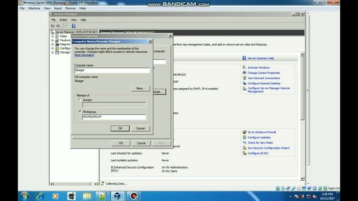Click the Right Ctrl host key indicator
Image resolution: width=358 pixels, height=201 pixels.
click(333, 189)
